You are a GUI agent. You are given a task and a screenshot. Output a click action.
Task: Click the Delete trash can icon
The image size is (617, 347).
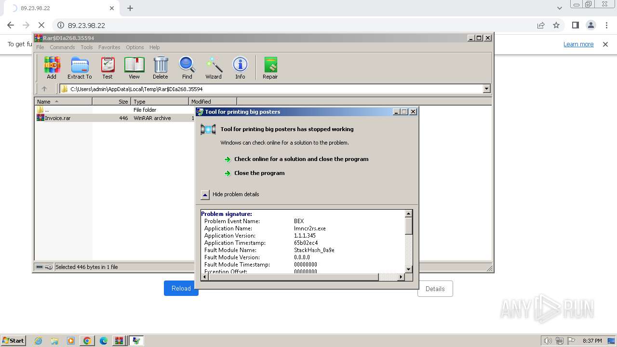click(x=161, y=67)
